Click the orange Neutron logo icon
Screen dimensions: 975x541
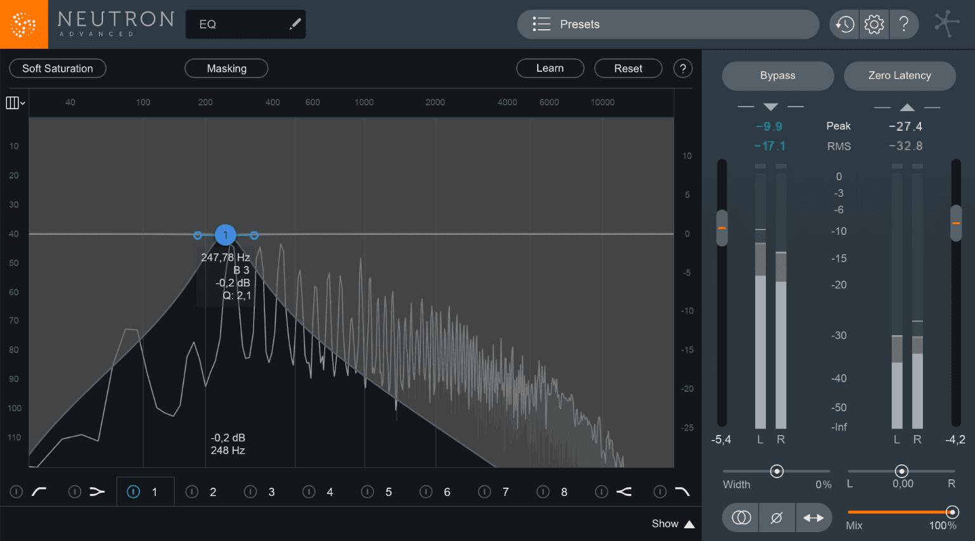coord(24,24)
